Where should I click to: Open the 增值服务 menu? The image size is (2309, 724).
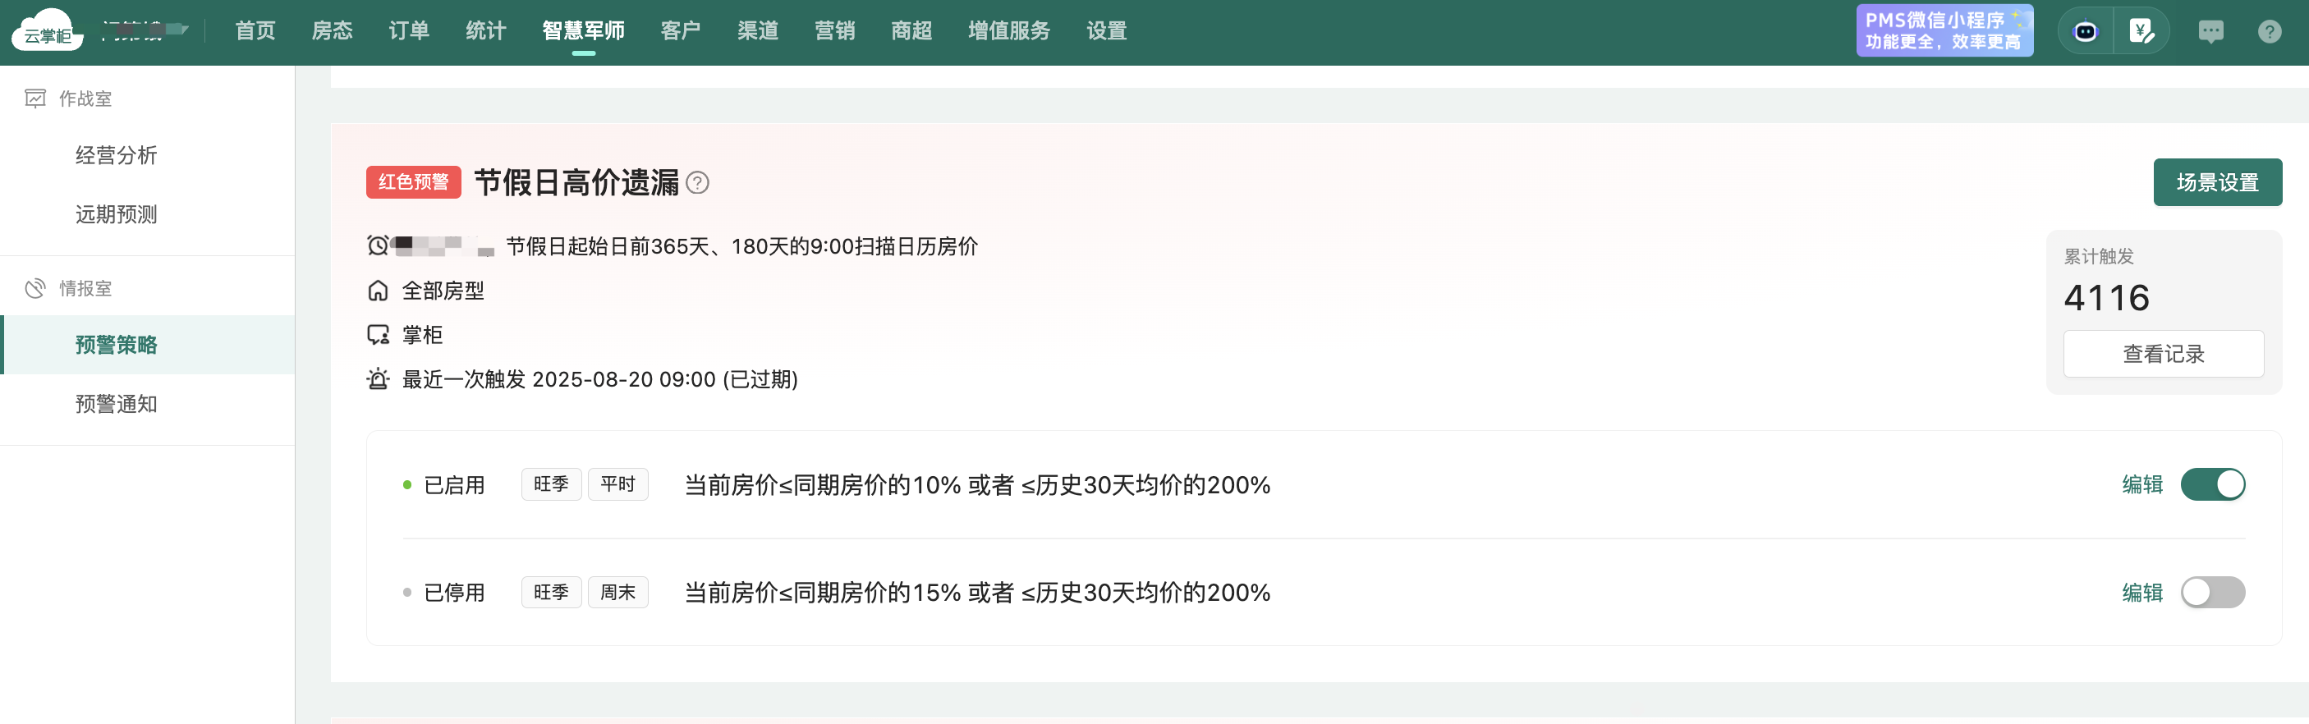point(1008,30)
